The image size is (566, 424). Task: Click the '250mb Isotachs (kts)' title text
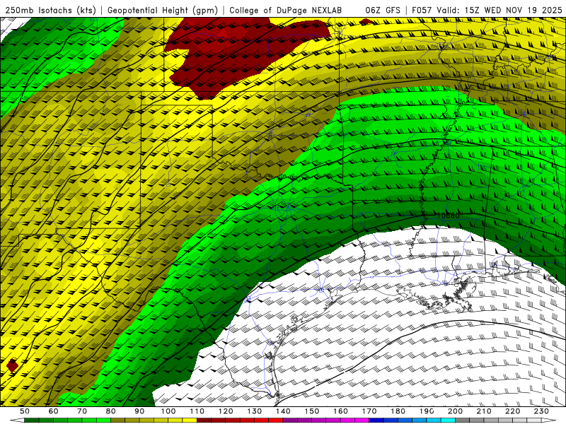tap(50, 10)
